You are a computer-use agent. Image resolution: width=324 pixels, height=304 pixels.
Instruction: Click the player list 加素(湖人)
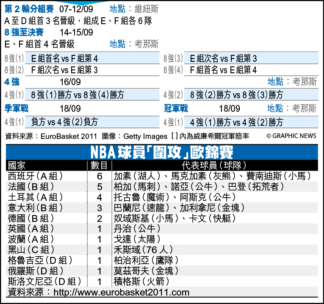(137, 176)
